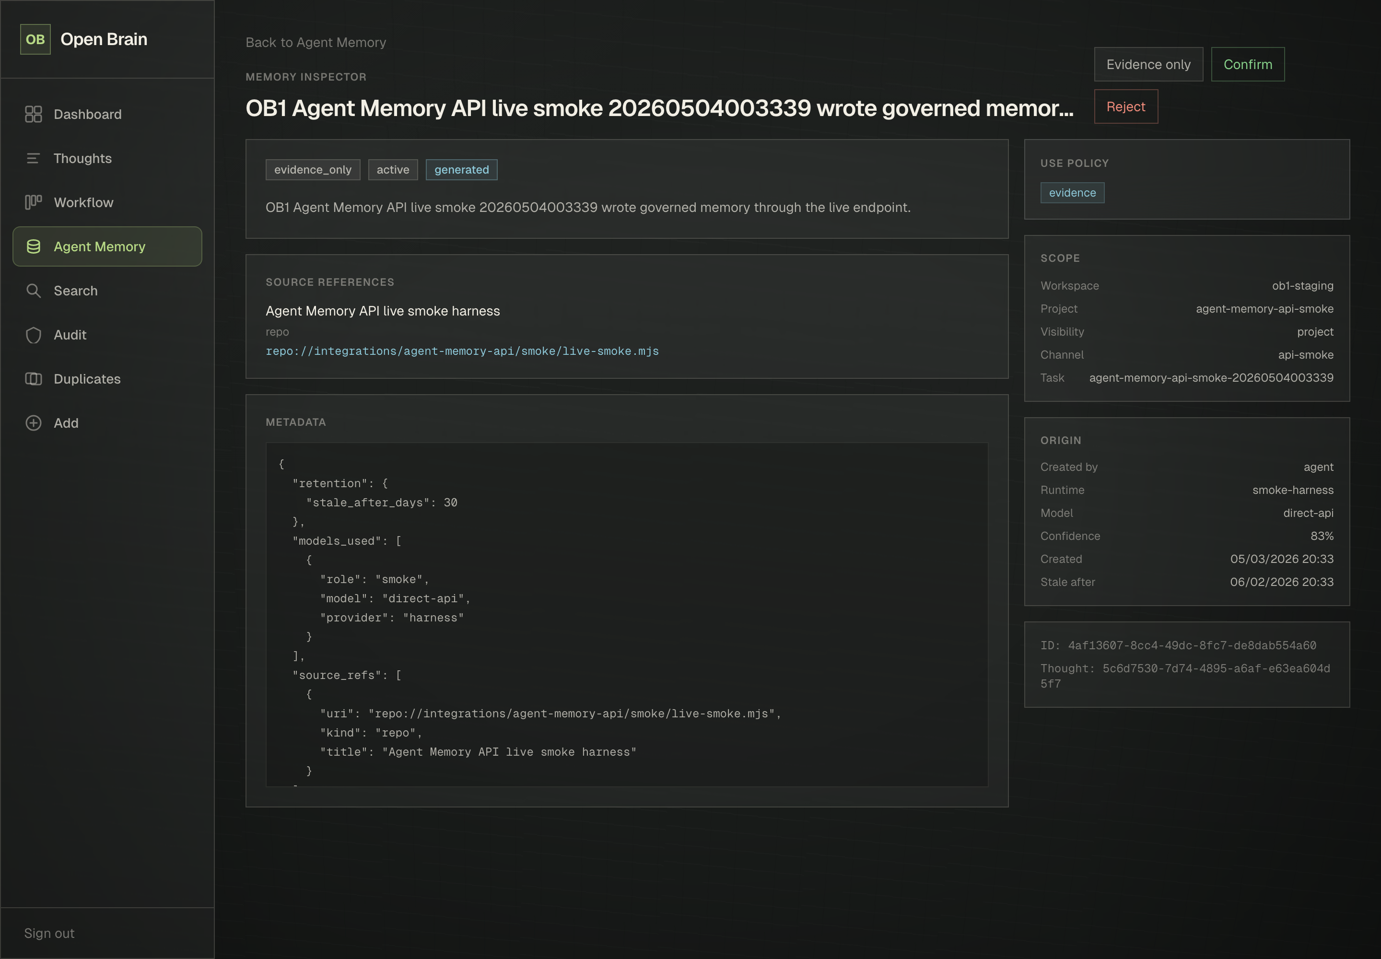
Task: Click the Workflow board icon
Action: (34, 202)
